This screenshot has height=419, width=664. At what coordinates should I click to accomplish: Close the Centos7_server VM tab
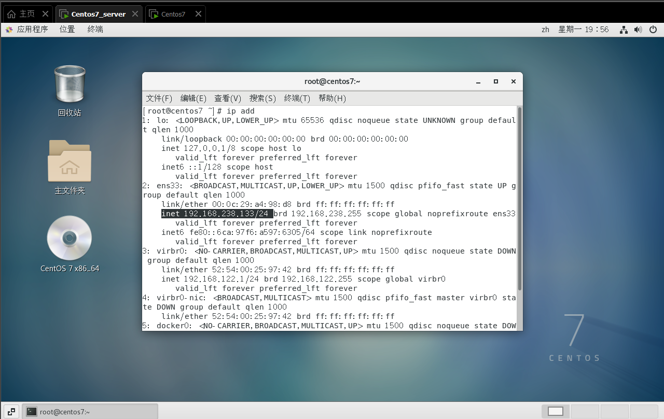136,14
